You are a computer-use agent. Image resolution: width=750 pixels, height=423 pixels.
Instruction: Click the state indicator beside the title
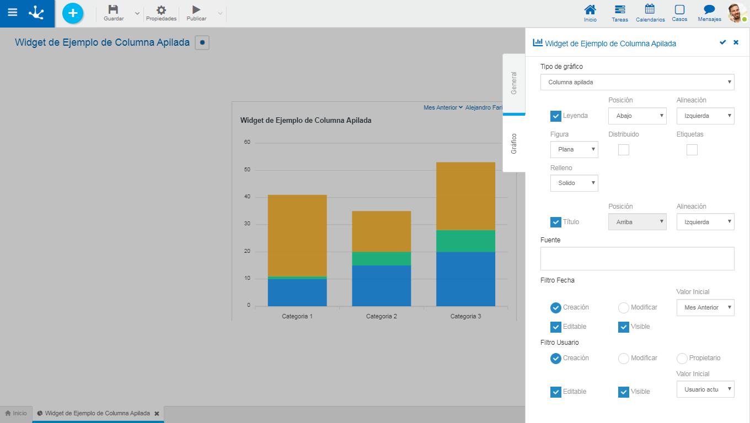(202, 42)
